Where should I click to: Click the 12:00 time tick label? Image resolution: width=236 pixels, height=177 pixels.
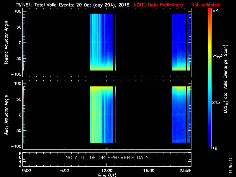pos(107,171)
